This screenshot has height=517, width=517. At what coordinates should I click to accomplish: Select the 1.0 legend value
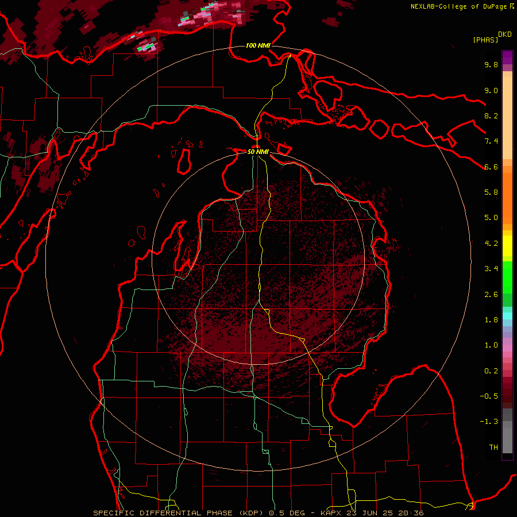click(x=491, y=345)
